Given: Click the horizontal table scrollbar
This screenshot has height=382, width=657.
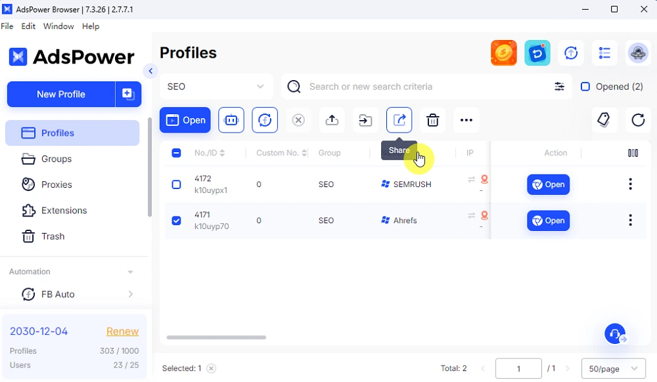Looking at the screenshot, I should 216,337.
